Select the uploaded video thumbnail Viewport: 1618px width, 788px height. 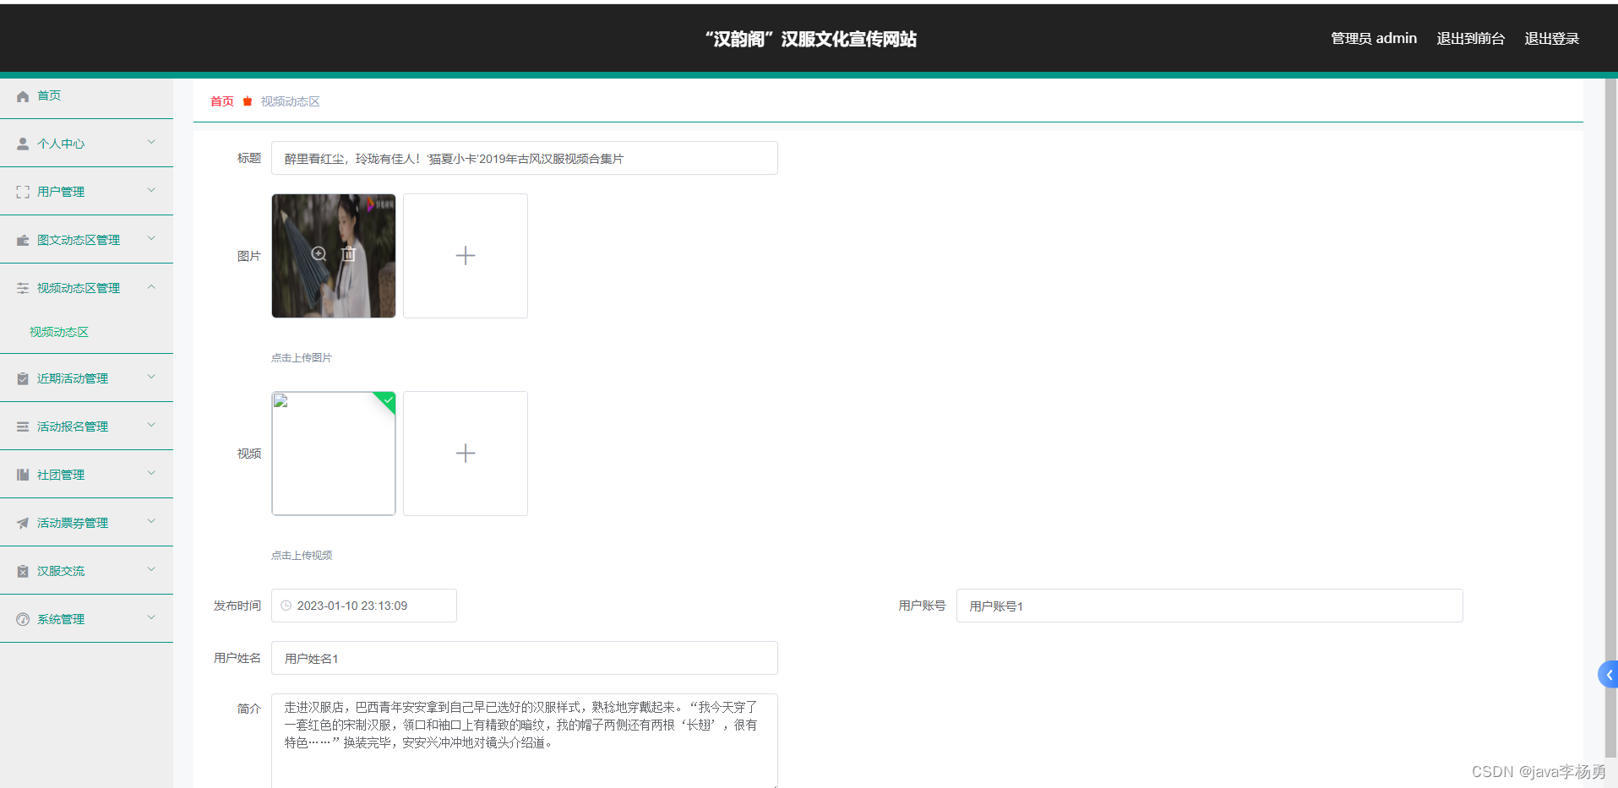pyautogui.click(x=334, y=454)
